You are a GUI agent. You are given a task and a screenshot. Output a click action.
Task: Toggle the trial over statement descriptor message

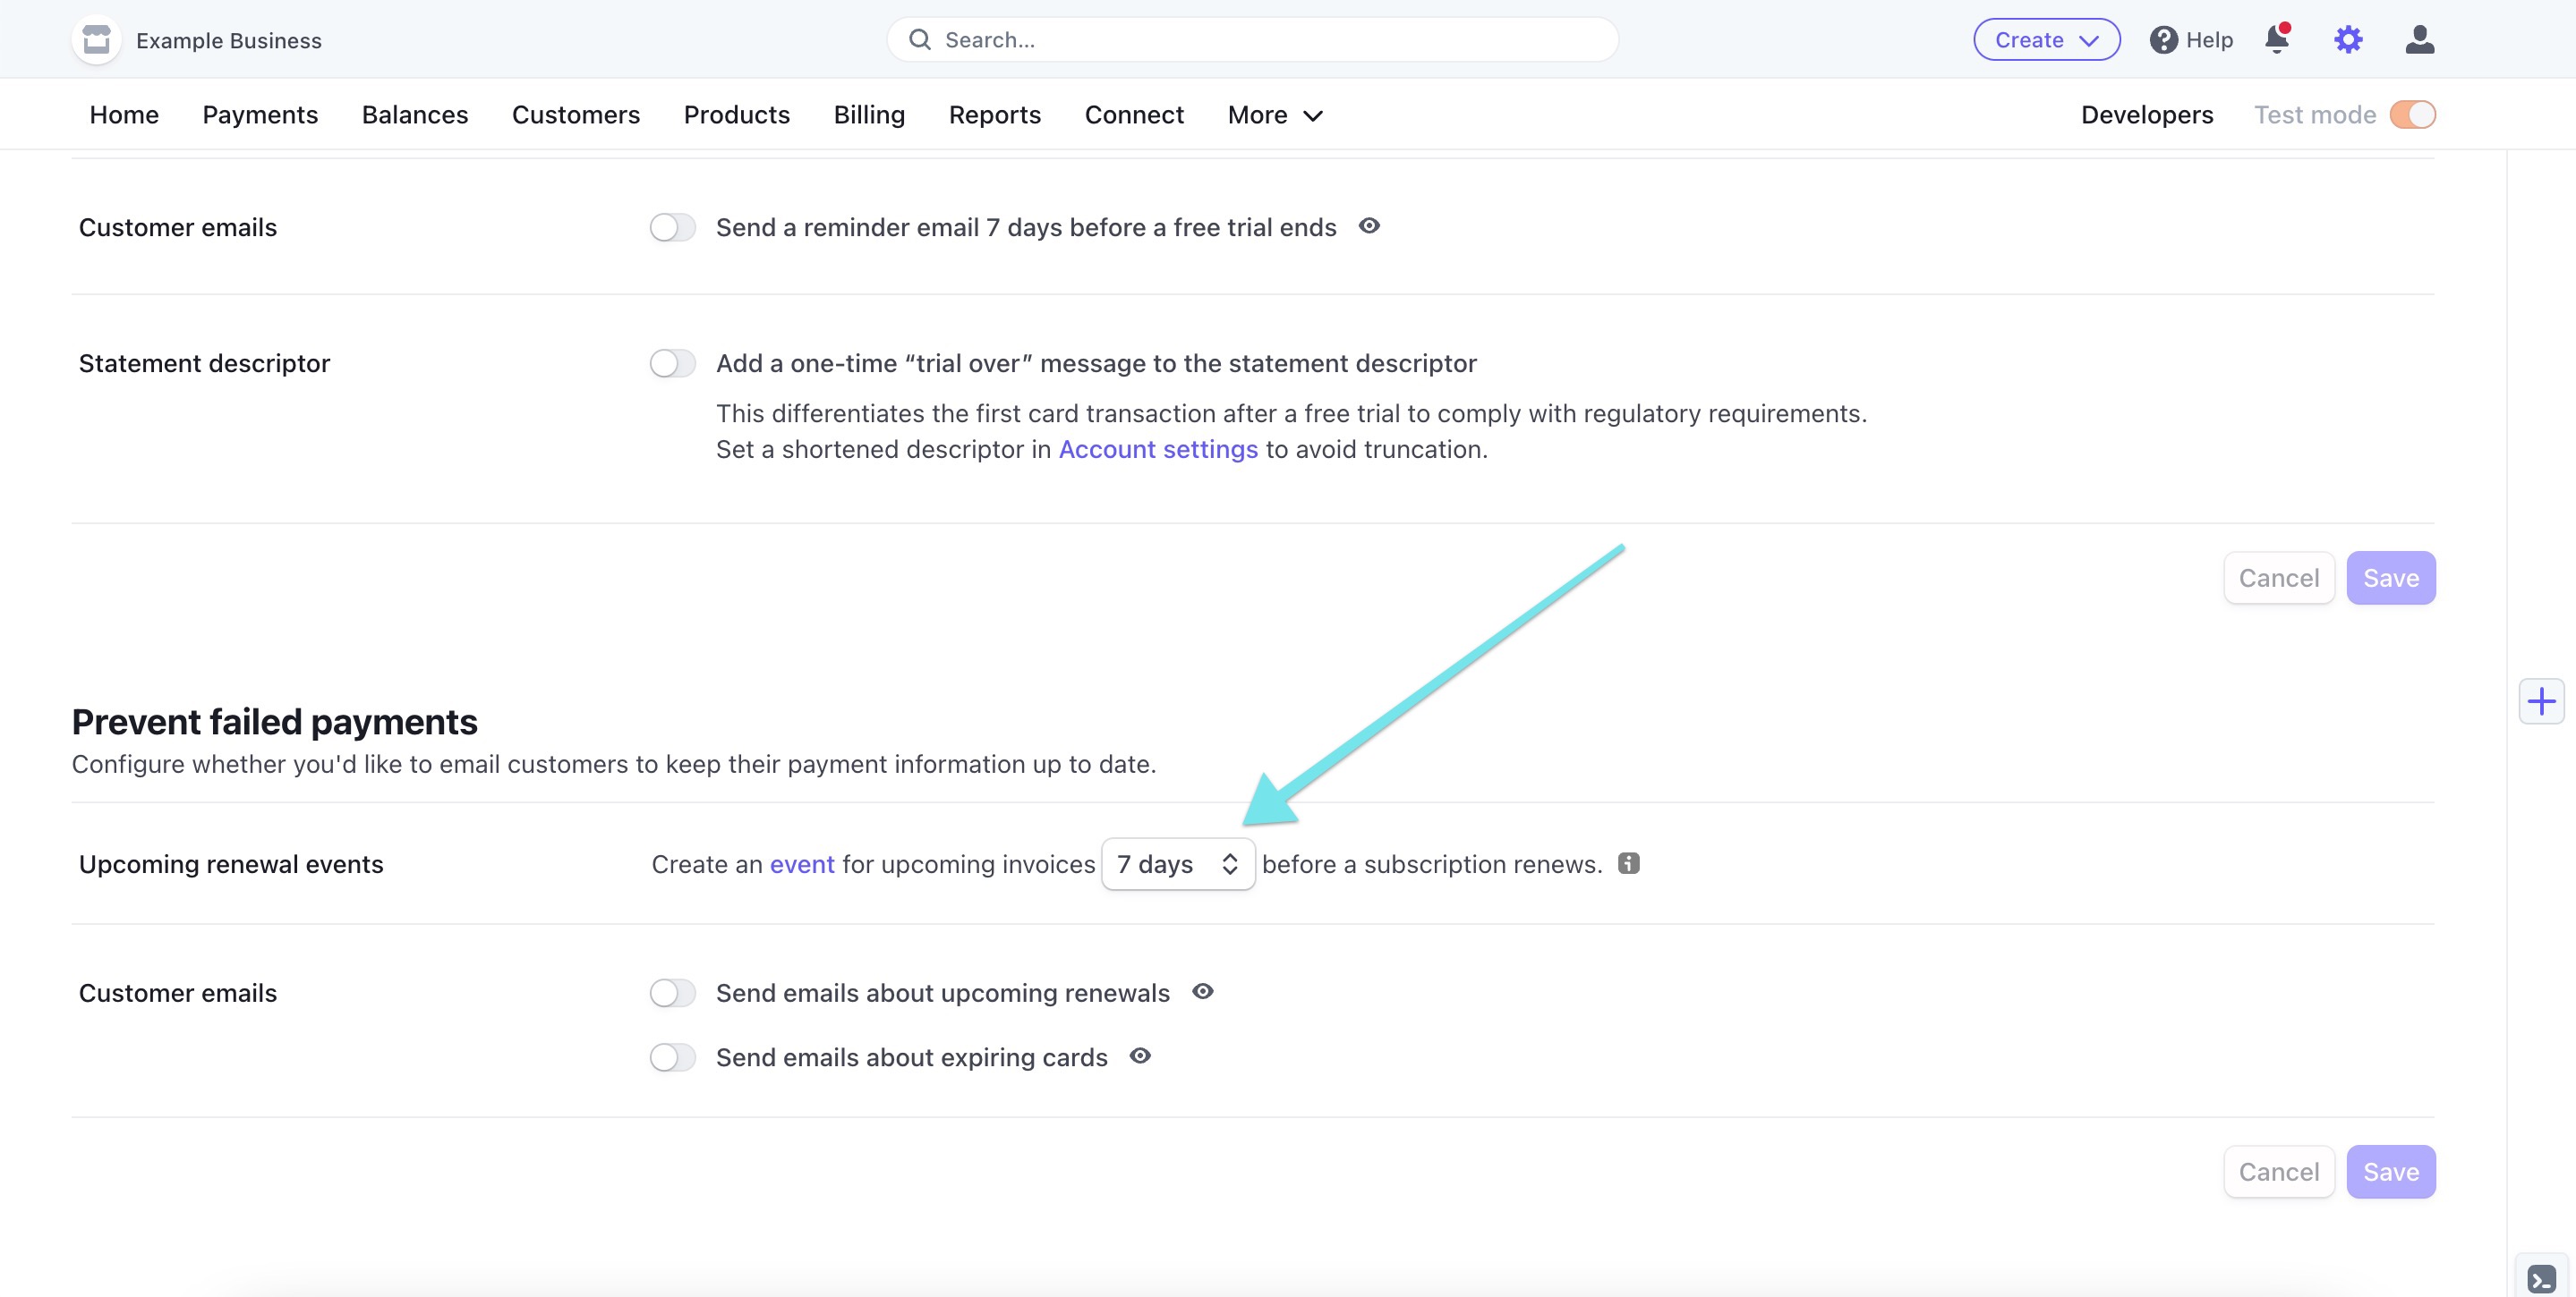[672, 364]
